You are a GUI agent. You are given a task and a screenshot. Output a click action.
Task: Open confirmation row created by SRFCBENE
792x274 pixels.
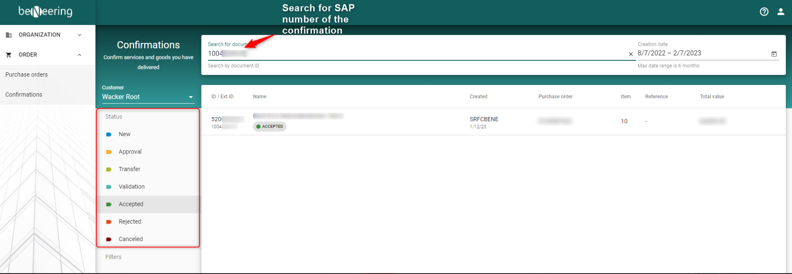point(484,119)
